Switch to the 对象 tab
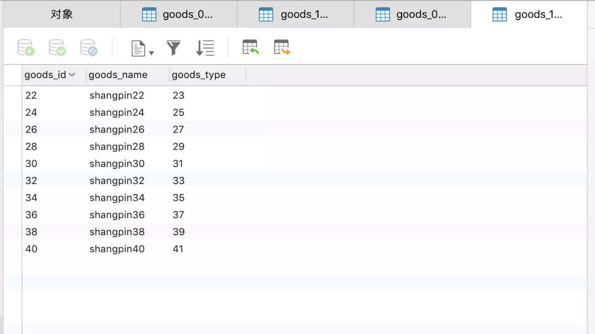 pyautogui.click(x=62, y=14)
